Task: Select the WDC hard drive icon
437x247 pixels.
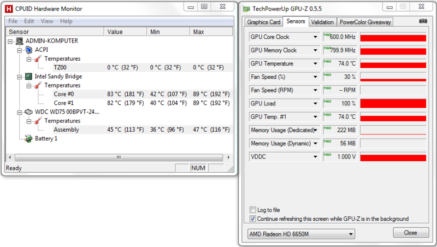Action: [x=28, y=112]
